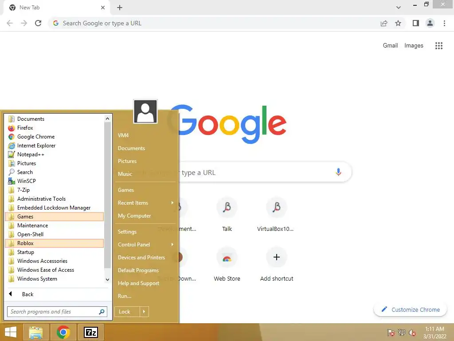Open Google apps grid
The height and width of the screenshot is (341, 454).
439,46
